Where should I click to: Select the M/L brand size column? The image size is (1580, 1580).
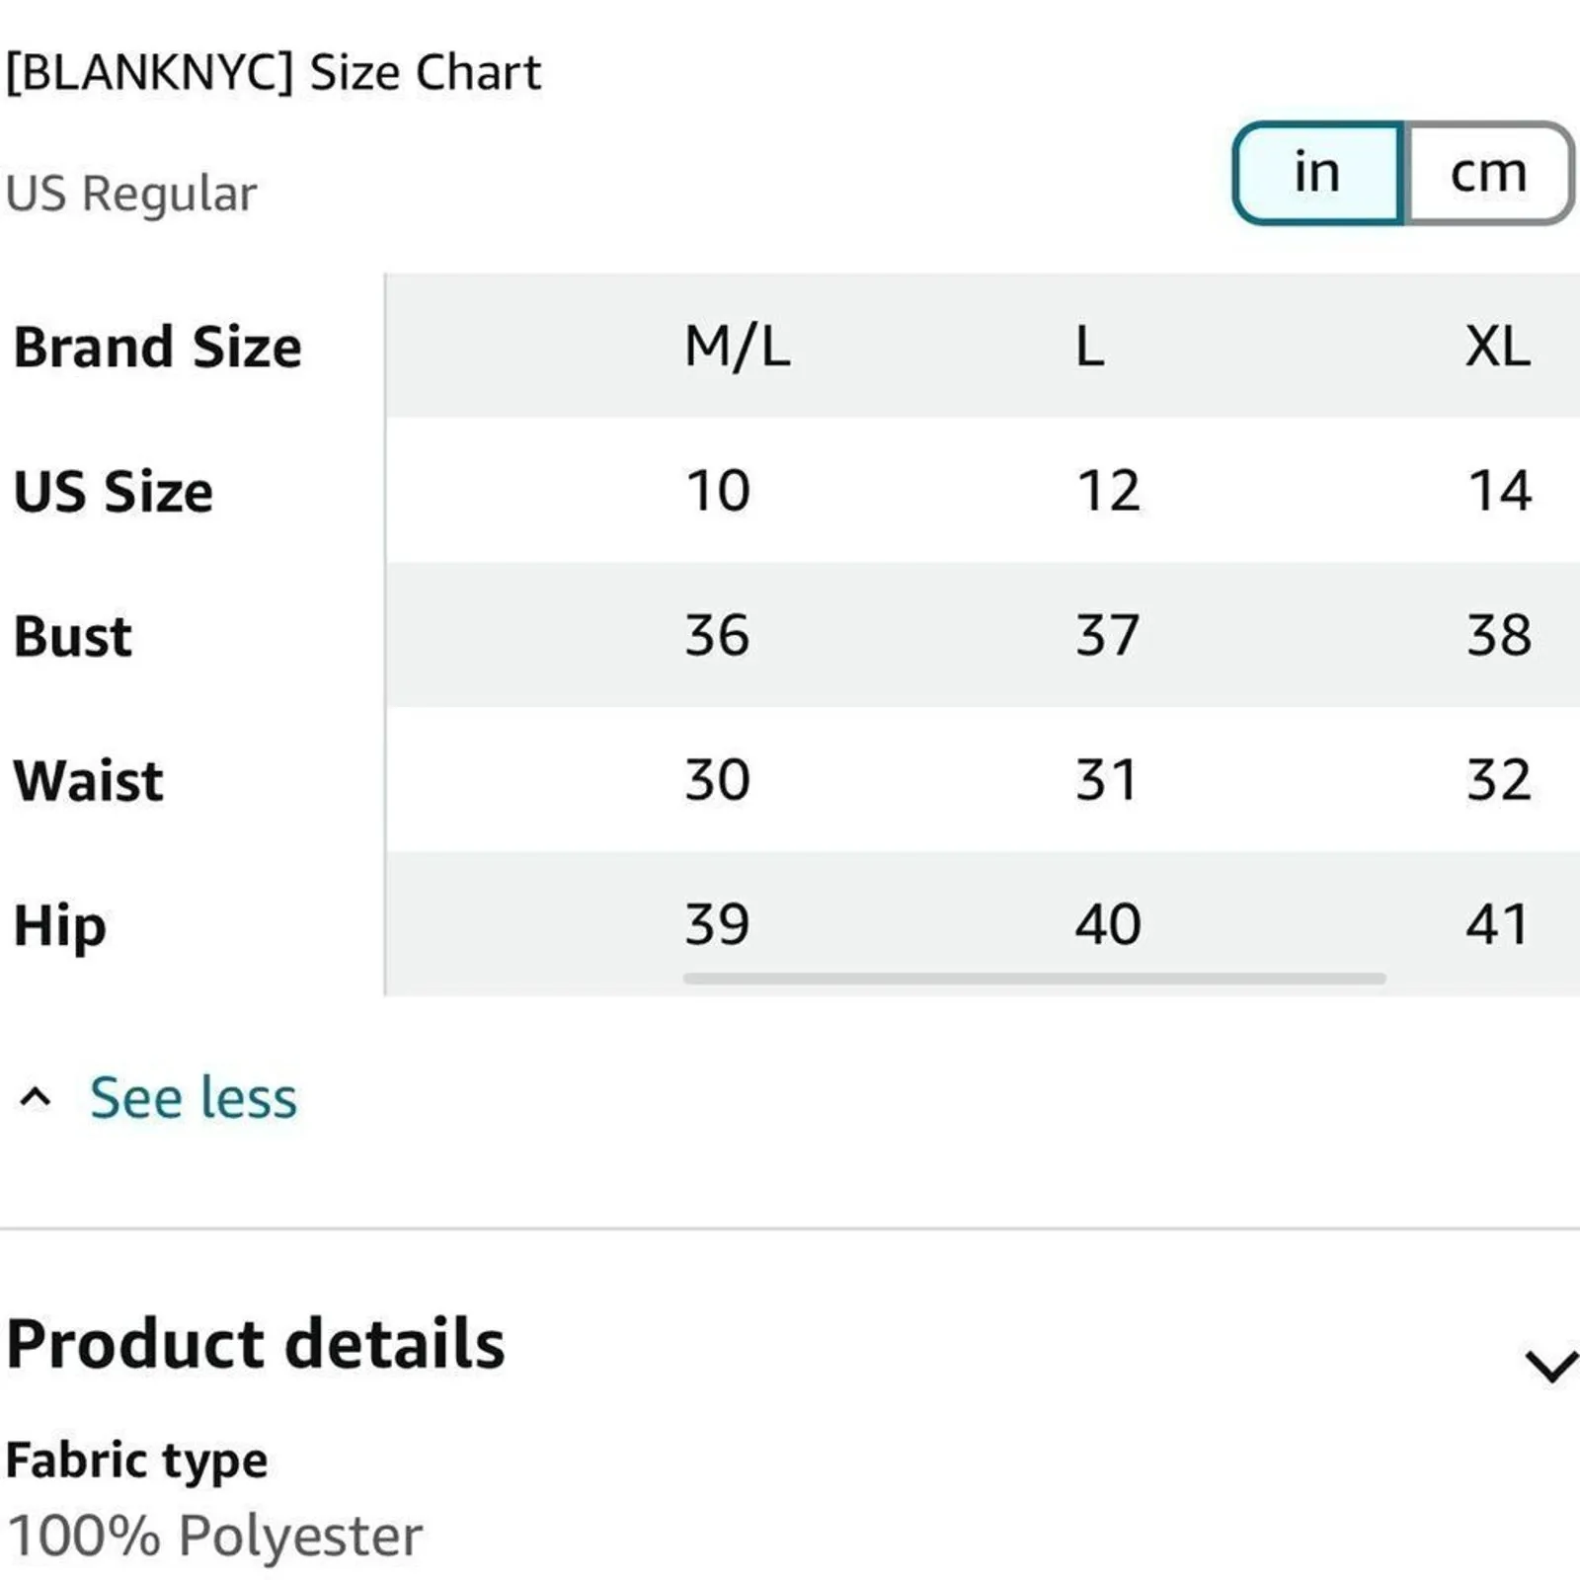(738, 347)
